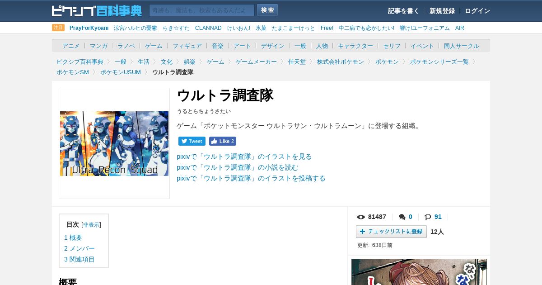The height and width of the screenshot is (285, 542).
Task: Click the ログイン link
Action: coord(477,11)
